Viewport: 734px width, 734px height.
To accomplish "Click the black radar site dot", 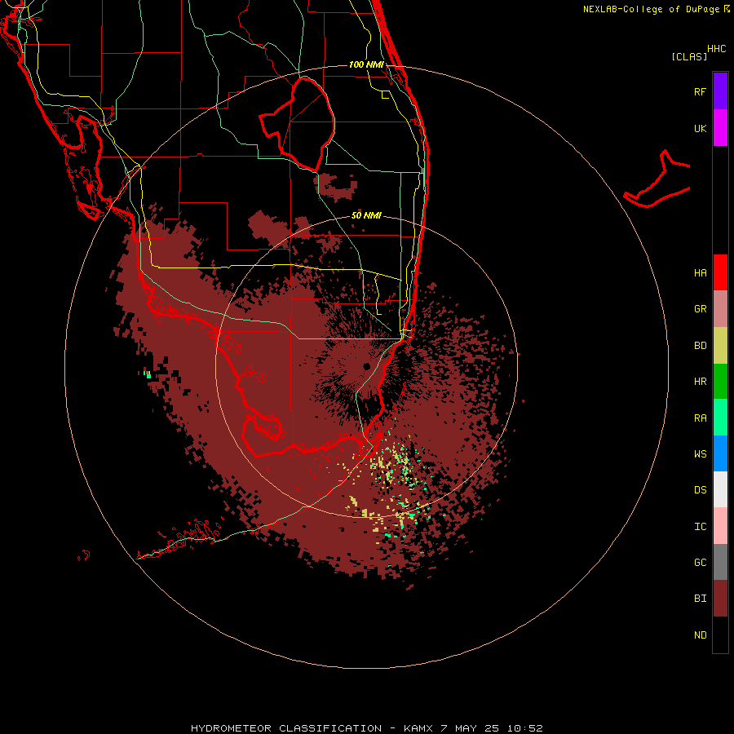I will click(366, 366).
